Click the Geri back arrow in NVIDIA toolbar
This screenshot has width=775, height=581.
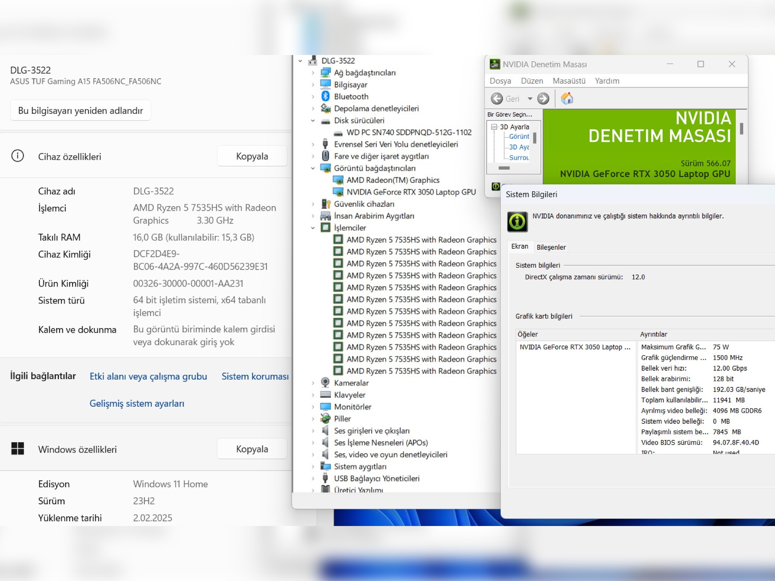click(497, 99)
